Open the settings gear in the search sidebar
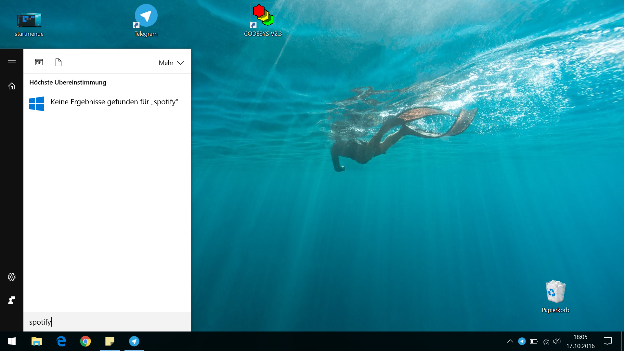 [12, 277]
